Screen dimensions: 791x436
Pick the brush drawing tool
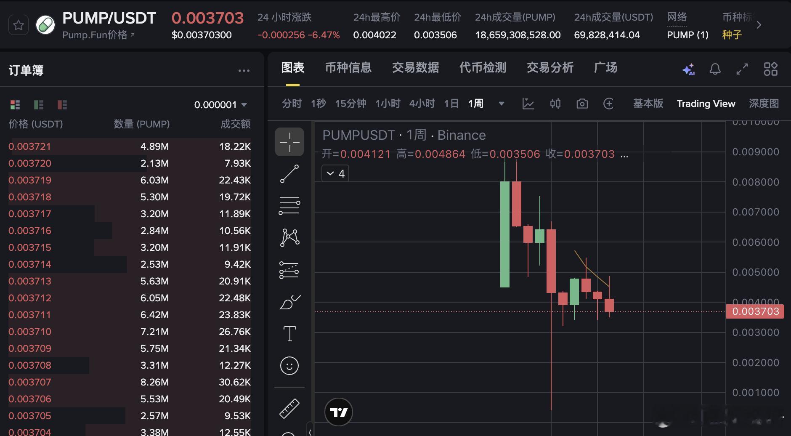[289, 302]
